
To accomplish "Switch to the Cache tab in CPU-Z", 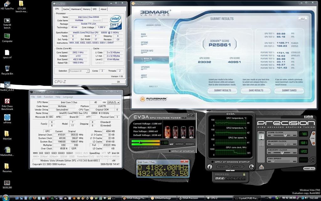I will (x=66, y=9).
